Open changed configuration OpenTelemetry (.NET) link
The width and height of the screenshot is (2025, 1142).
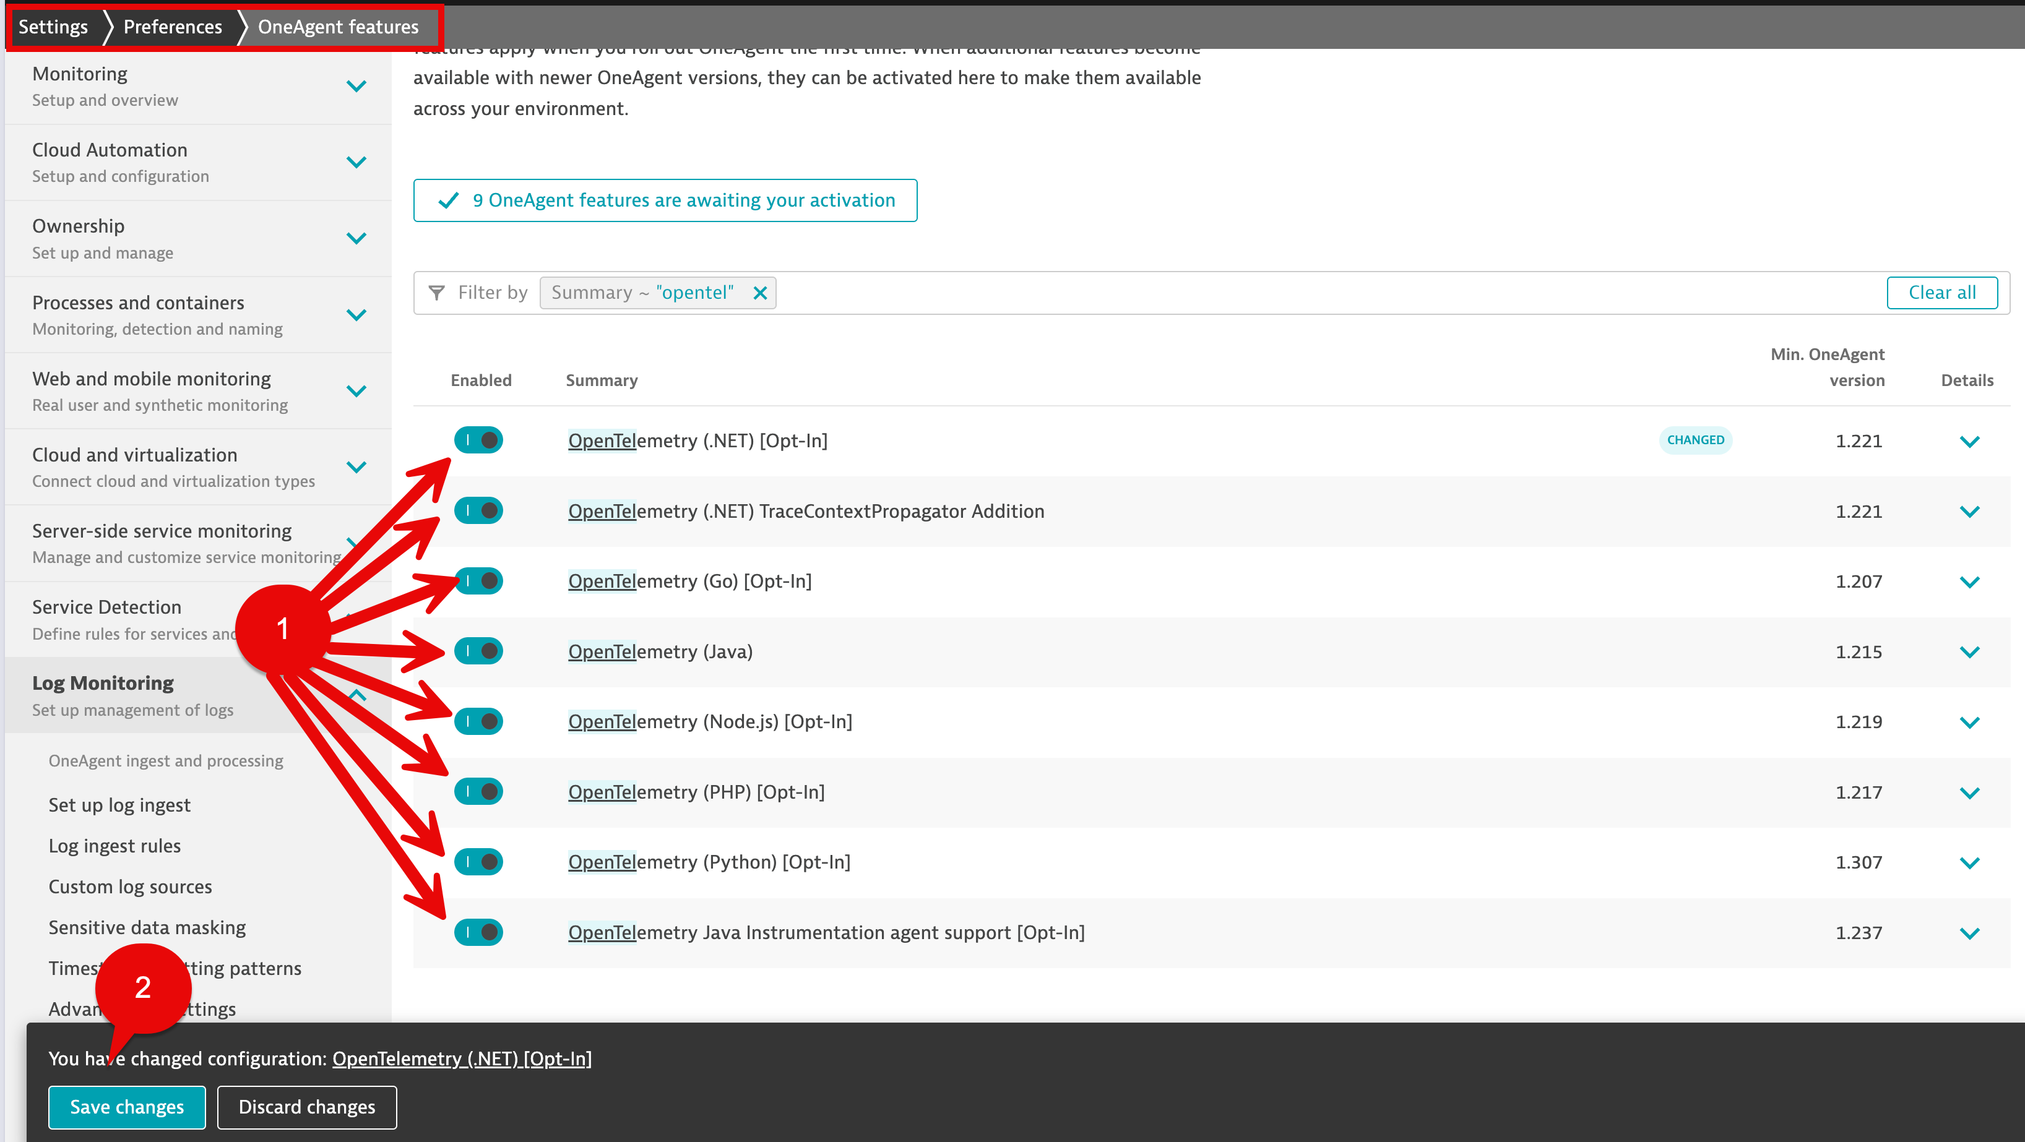pos(462,1060)
